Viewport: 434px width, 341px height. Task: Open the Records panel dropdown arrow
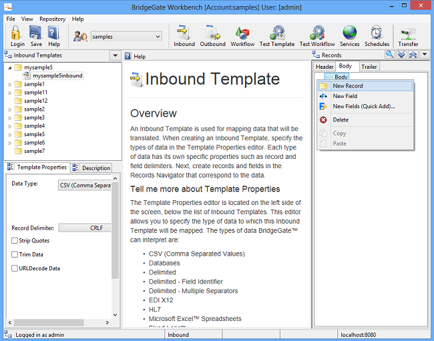pos(425,55)
